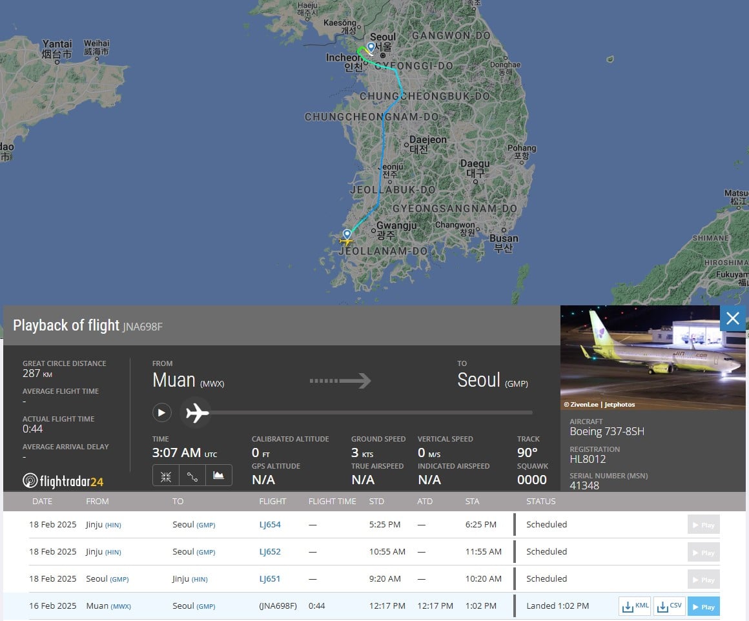Start playback with the round play button
The width and height of the screenshot is (749, 621).
click(x=162, y=412)
